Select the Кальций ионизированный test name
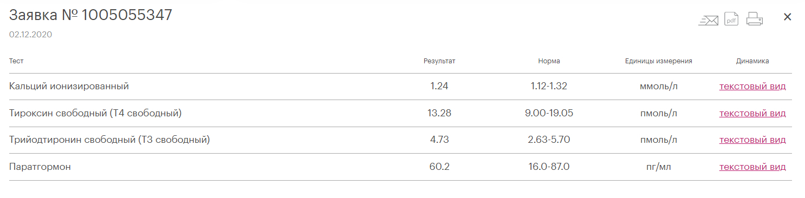The height and width of the screenshot is (198, 805). [69, 86]
